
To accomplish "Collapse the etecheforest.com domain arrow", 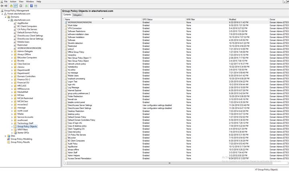I will [9, 20].
